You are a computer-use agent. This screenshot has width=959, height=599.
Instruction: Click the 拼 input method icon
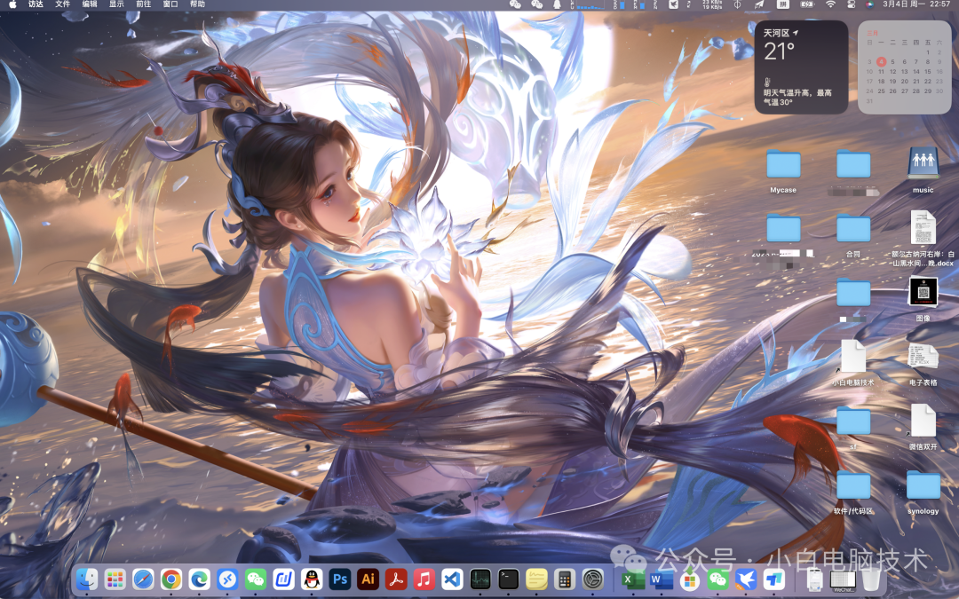783,4
